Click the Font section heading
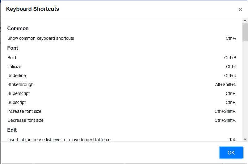 click(x=13, y=48)
